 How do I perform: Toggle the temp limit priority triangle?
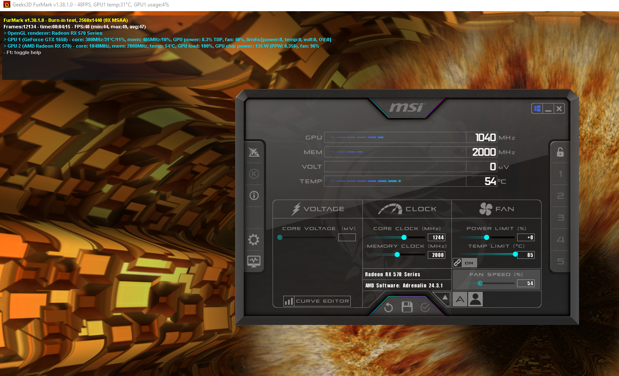(445, 297)
